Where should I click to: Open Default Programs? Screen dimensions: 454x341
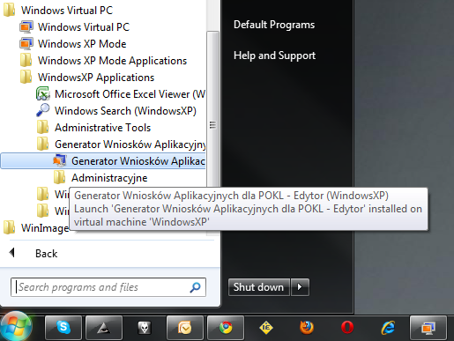[x=274, y=25]
